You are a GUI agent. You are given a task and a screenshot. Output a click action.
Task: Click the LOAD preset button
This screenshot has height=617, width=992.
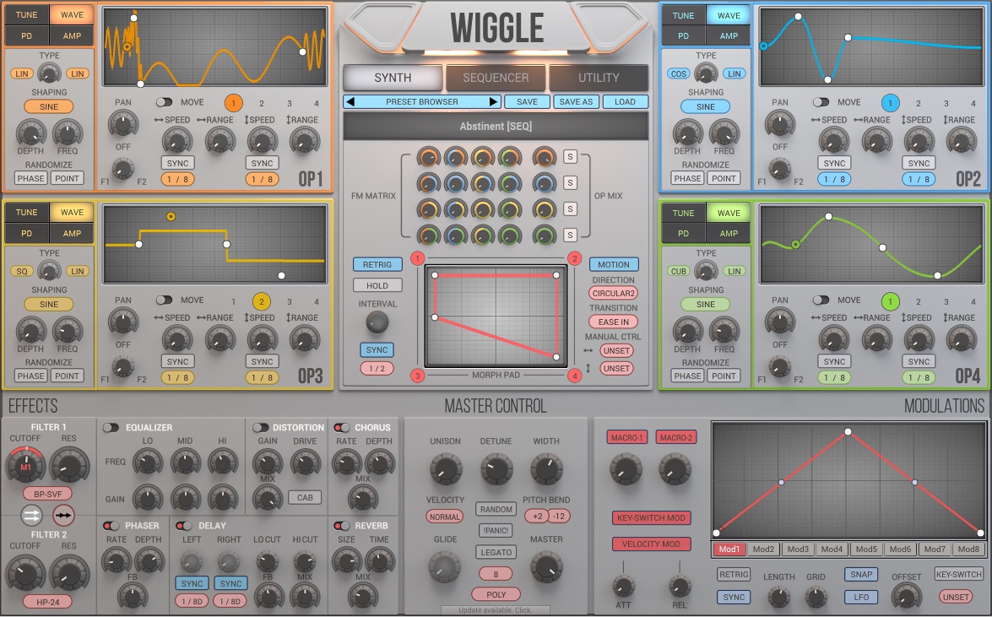[x=625, y=102]
